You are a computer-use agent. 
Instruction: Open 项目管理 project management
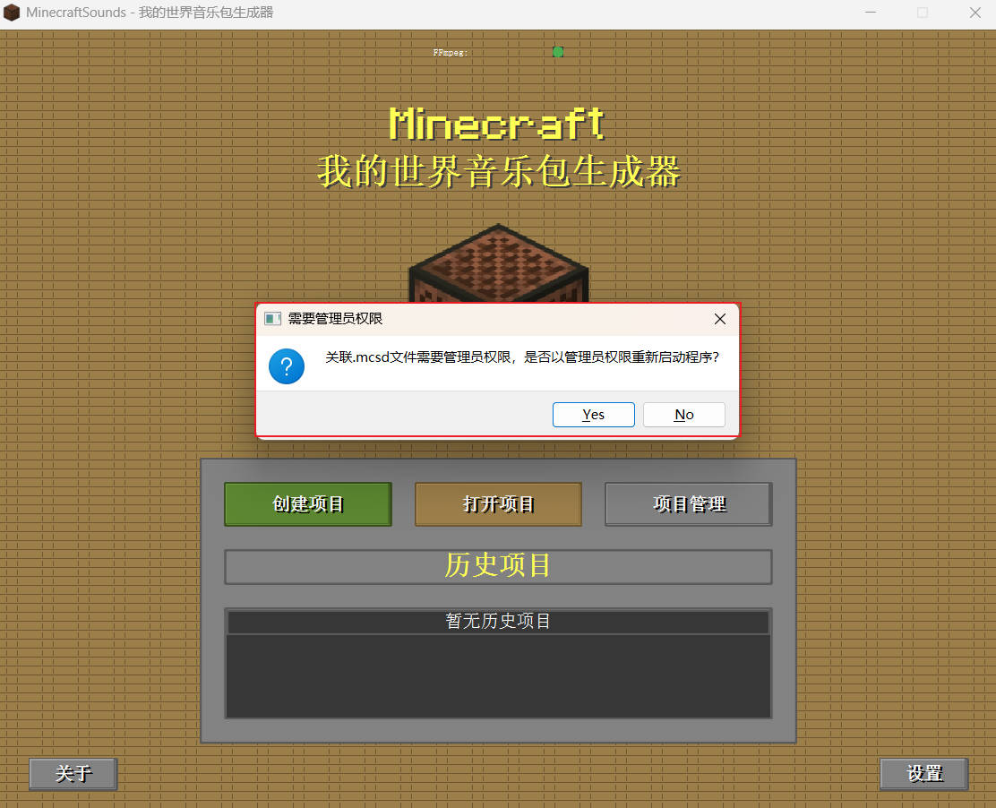click(688, 503)
